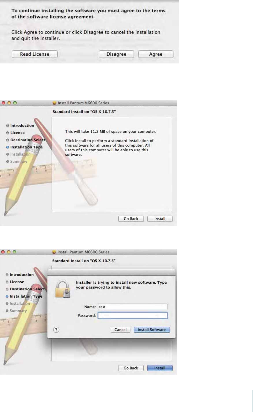The image size is (253, 412).
Task: Cancel the password authentication dialog
Action: [120, 330]
